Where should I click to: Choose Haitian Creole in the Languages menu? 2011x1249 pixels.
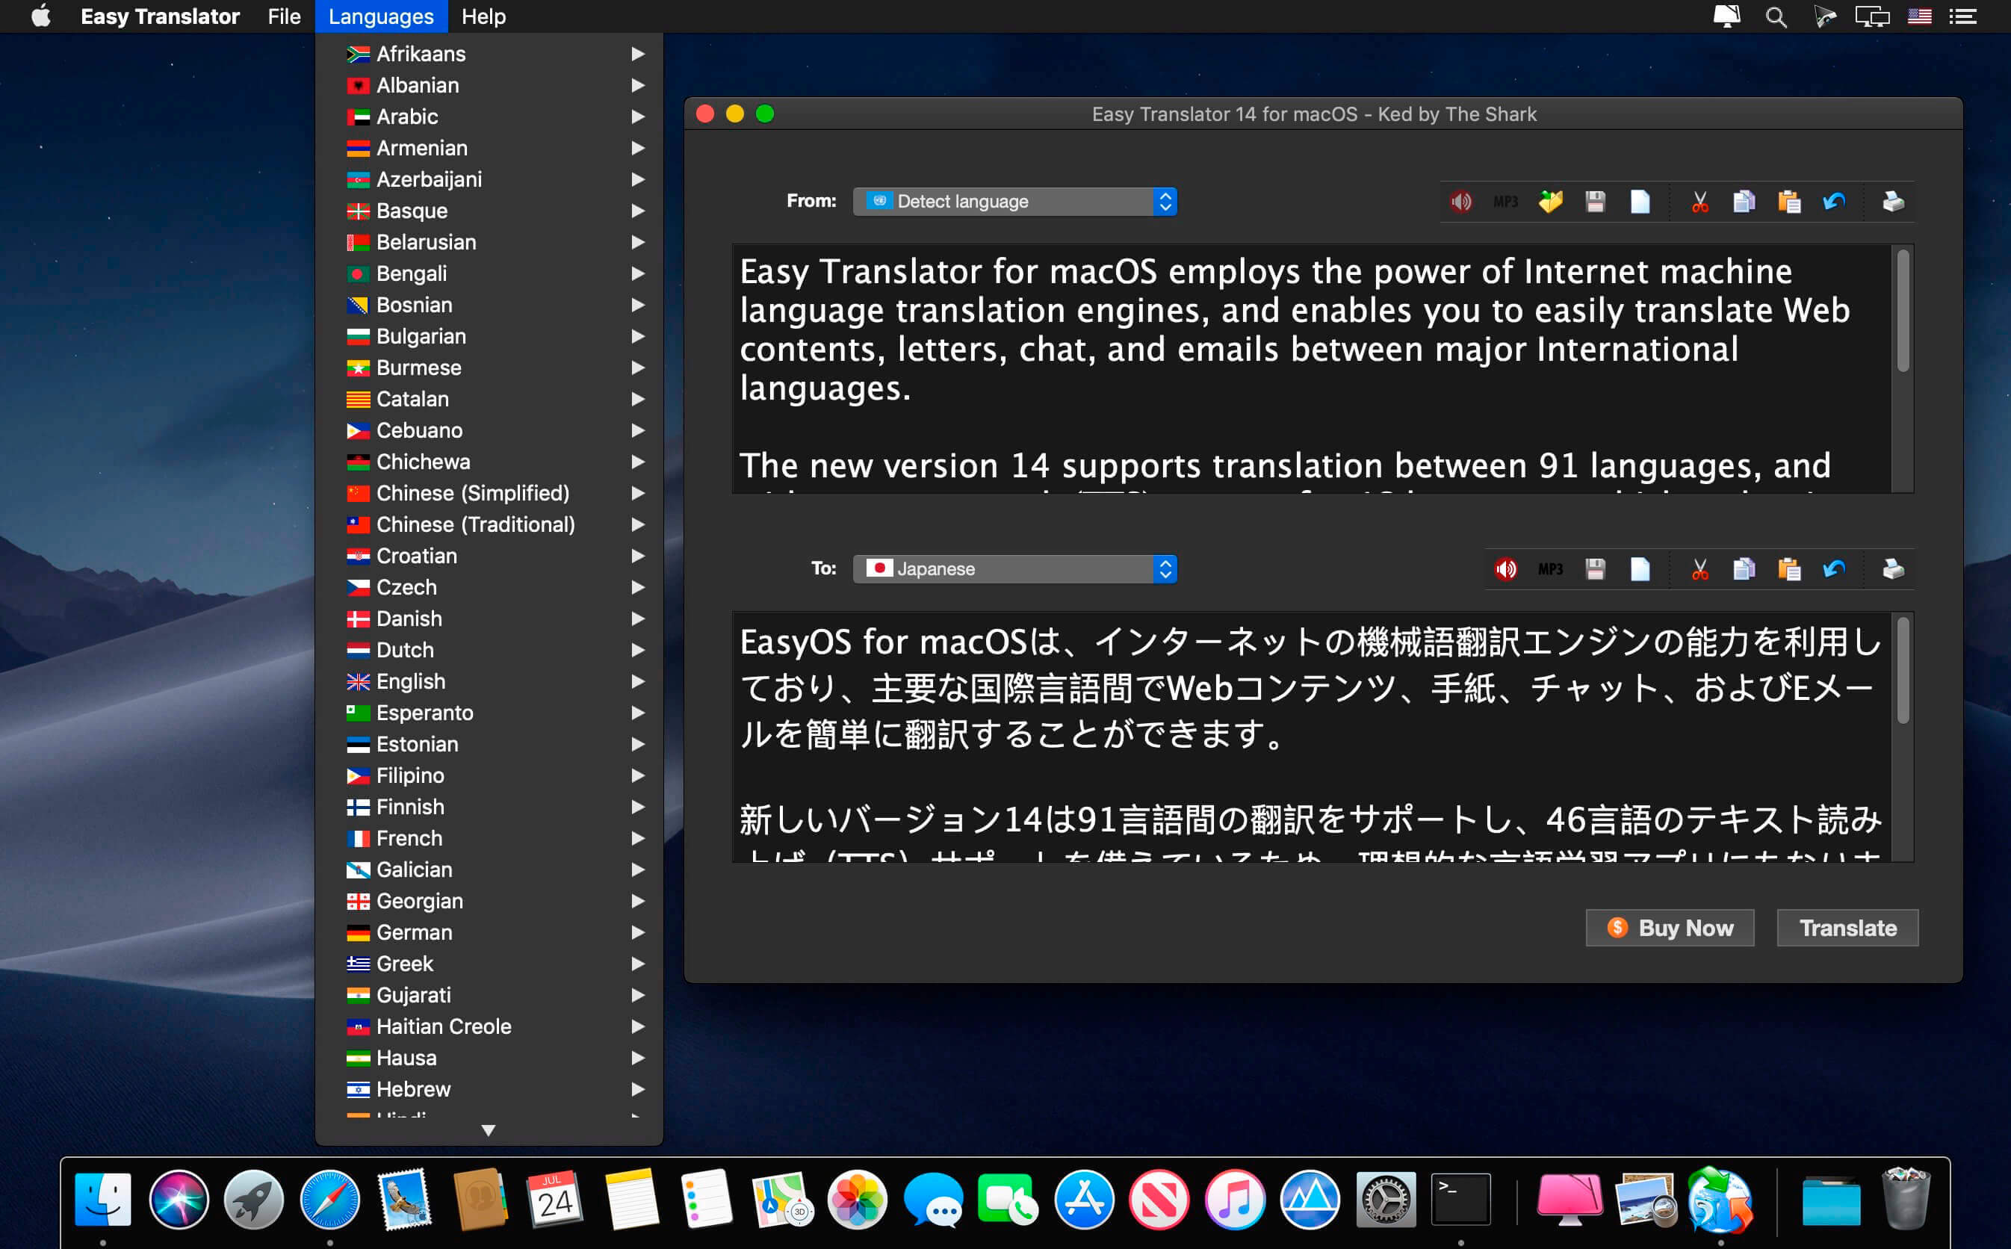[489, 1027]
